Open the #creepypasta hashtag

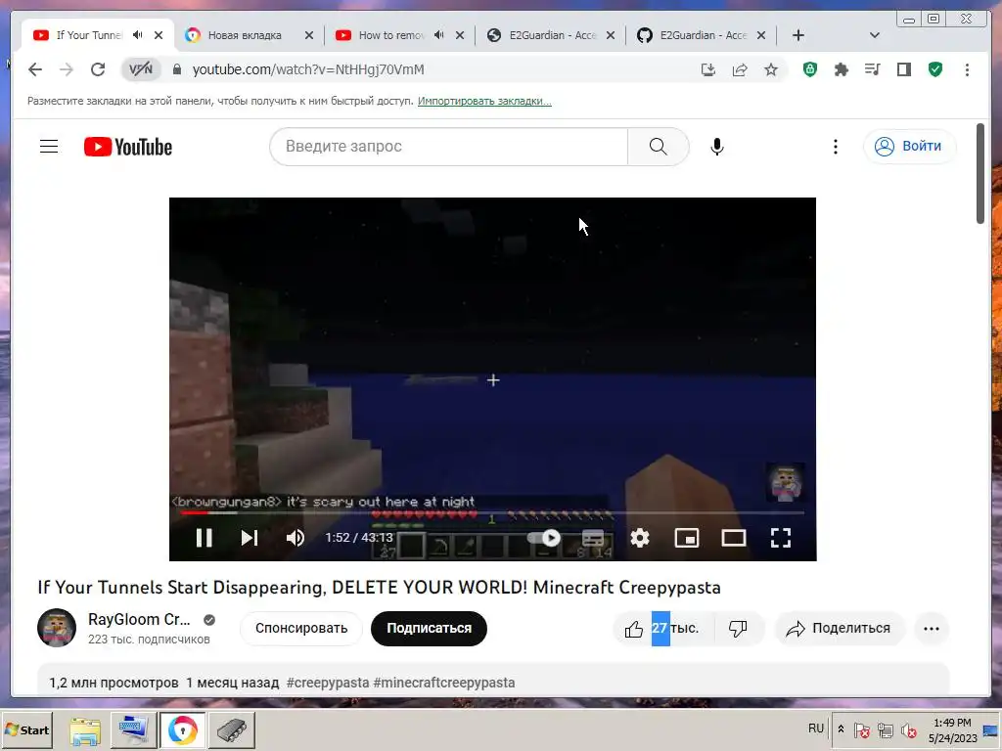coord(328,683)
